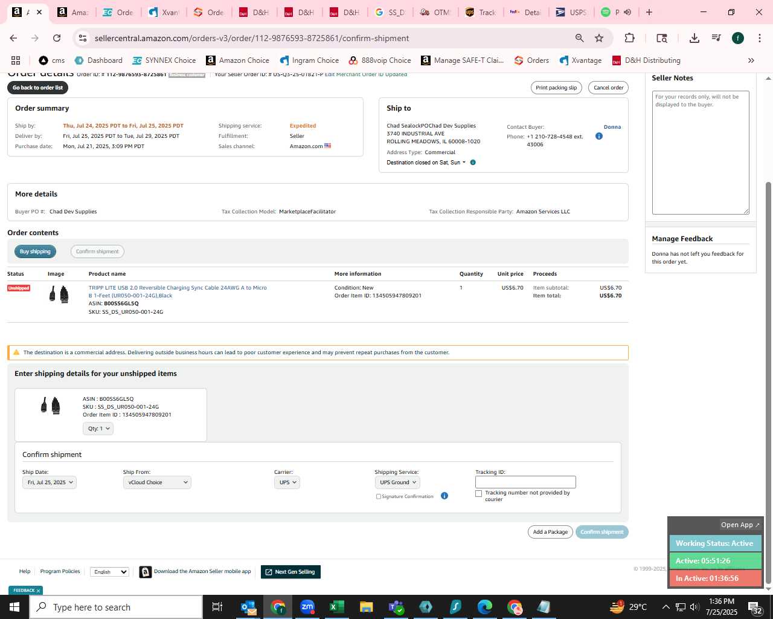Open the Shipping Service UPS Ground dropdown

point(397,482)
